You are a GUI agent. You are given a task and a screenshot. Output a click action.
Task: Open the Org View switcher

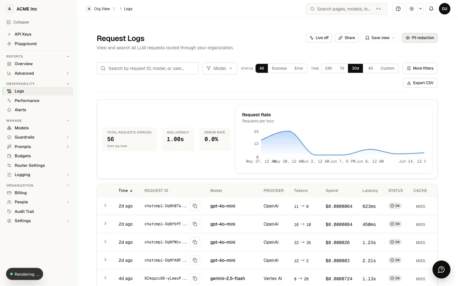pyautogui.click(x=101, y=9)
